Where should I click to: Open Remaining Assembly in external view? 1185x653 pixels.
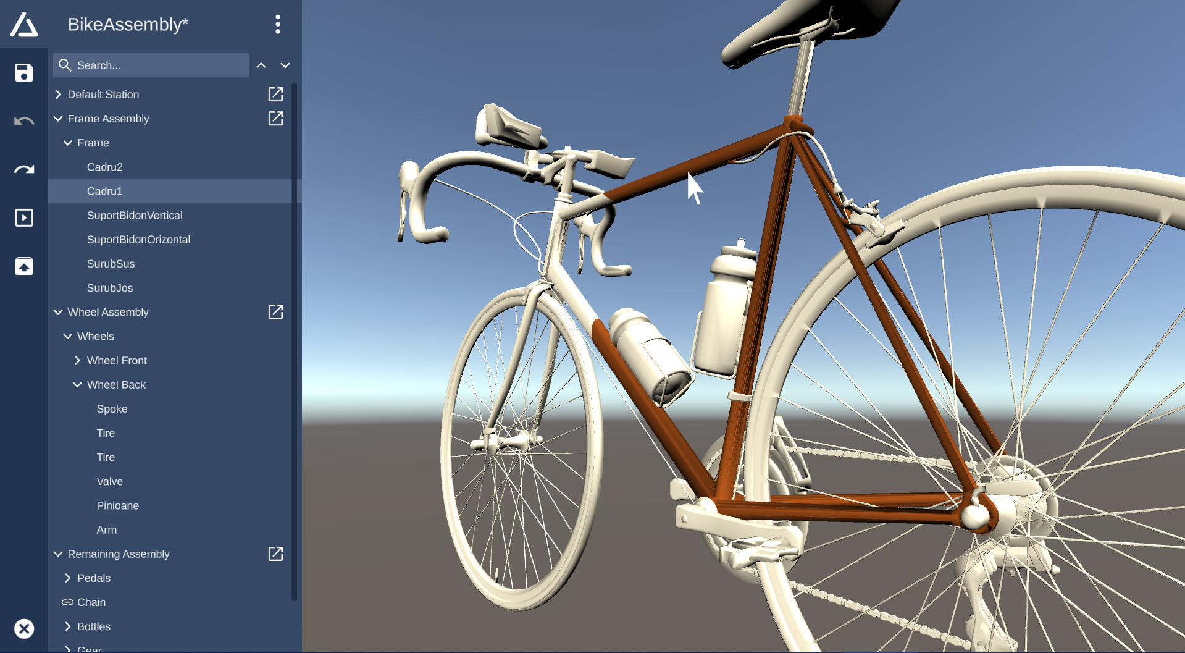point(275,554)
